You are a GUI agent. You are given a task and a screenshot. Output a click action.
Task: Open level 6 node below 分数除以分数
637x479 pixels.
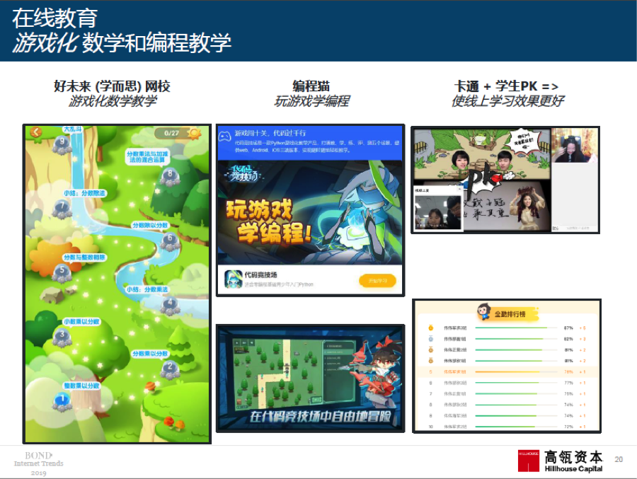pyautogui.click(x=170, y=241)
